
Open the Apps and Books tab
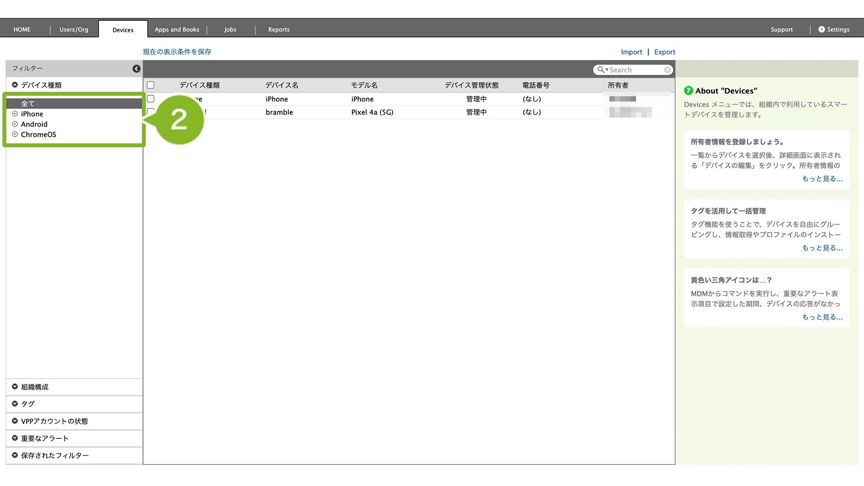pyautogui.click(x=177, y=30)
